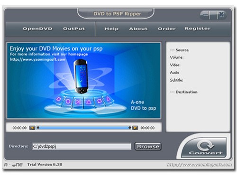The width and height of the screenshot is (237, 178).
Task: Open the OpenDVD menu
Action: (x=37, y=28)
